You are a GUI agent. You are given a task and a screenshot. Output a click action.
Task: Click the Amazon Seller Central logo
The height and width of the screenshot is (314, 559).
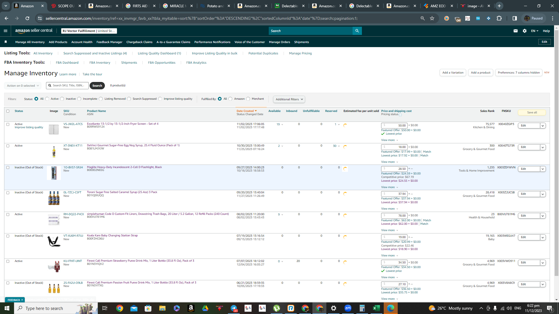(34, 31)
